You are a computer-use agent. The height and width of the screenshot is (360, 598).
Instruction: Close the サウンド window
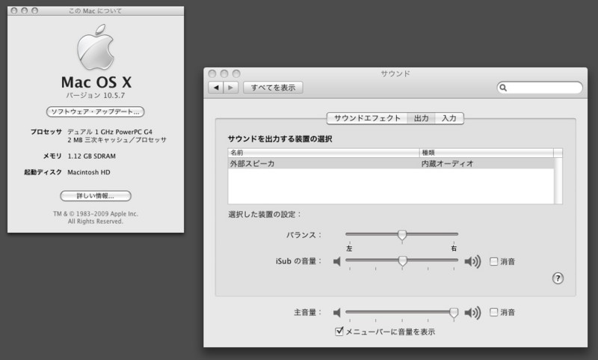coord(212,73)
